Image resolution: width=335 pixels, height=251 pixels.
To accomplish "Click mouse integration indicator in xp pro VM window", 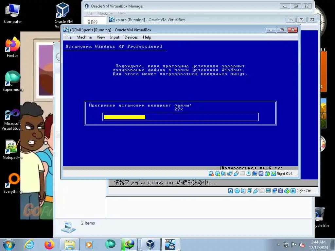I will pyautogui.click(x=287, y=191).
